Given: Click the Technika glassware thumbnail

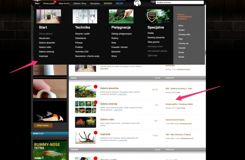Looking at the screenshot, I should pyautogui.click(x=85, y=16).
